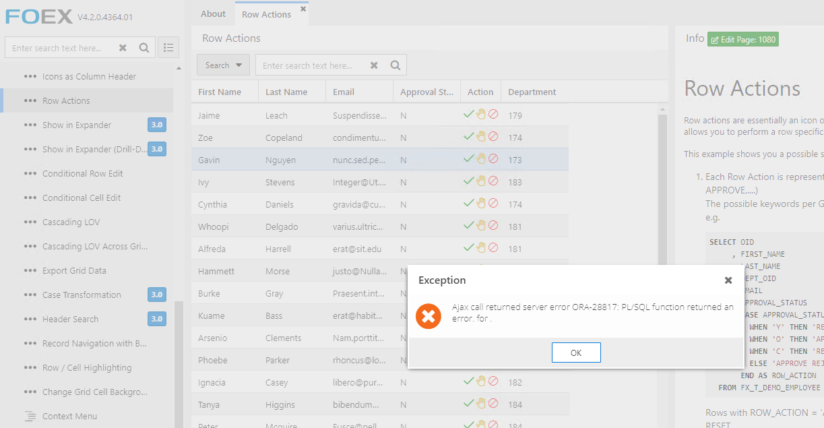Switch to the About tab
Viewport: 824px width, 428px height.
pos(212,13)
